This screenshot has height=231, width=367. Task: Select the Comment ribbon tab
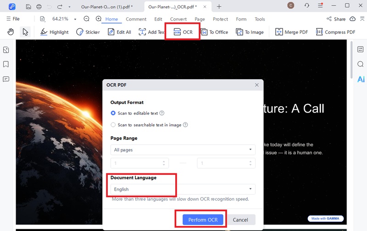click(x=136, y=19)
